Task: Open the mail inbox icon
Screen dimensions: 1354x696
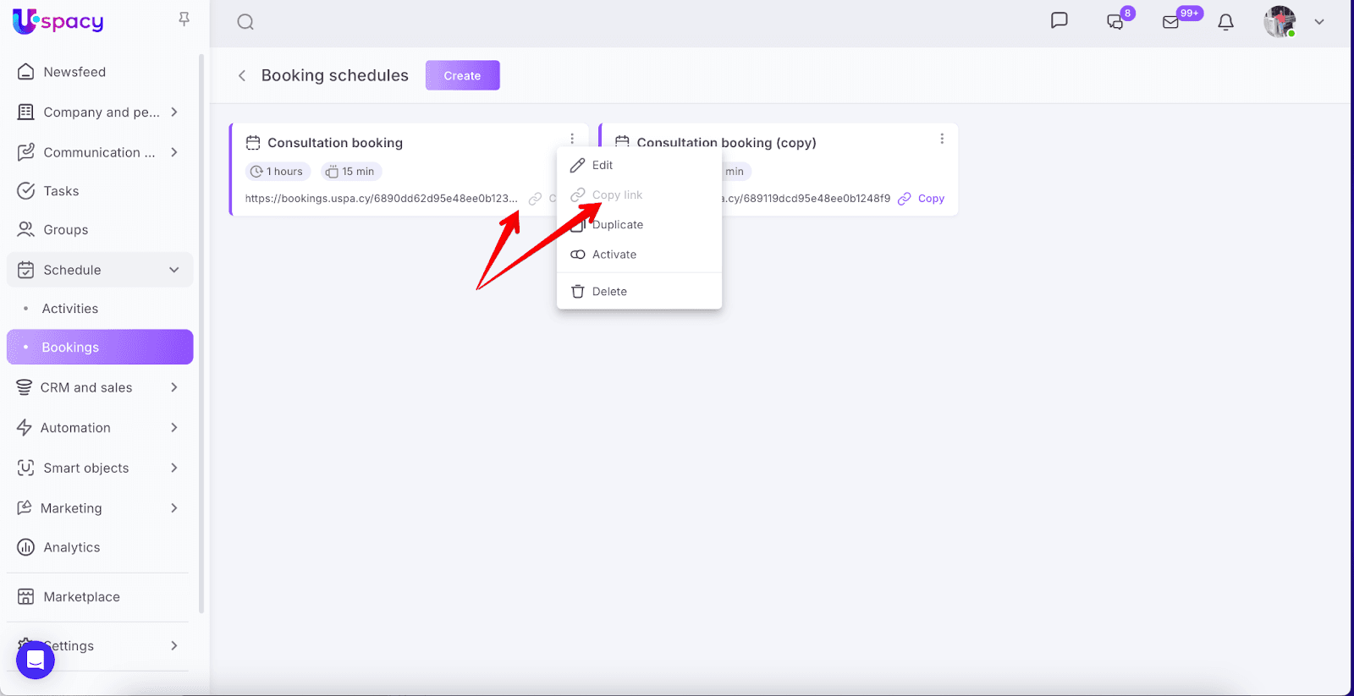Action: [x=1171, y=22]
